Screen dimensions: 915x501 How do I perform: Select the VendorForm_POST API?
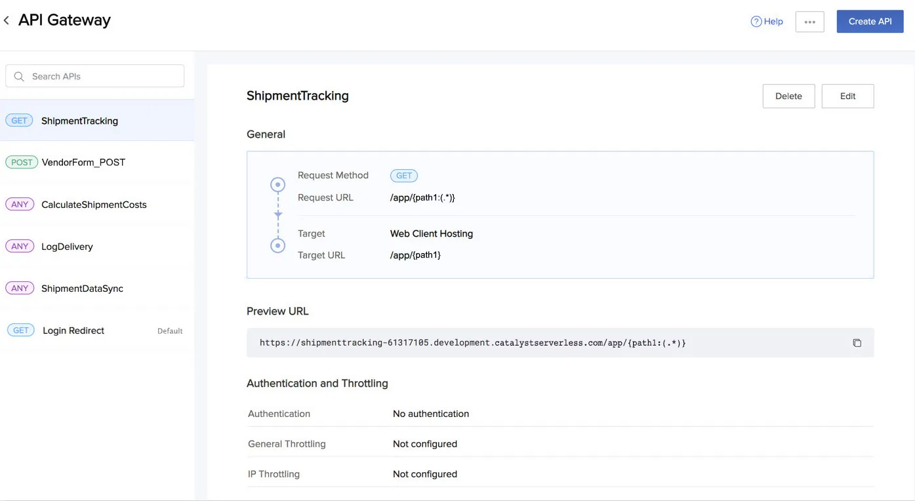97,163
